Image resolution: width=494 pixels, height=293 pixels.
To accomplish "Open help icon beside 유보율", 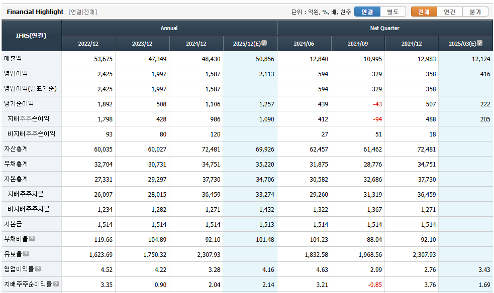I will (26, 254).
